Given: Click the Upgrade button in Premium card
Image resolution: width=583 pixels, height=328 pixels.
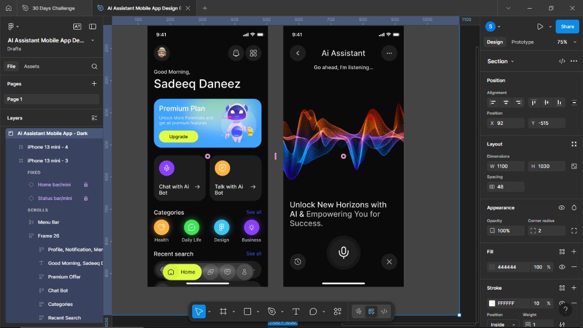Looking at the screenshot, I should (179, 137).
